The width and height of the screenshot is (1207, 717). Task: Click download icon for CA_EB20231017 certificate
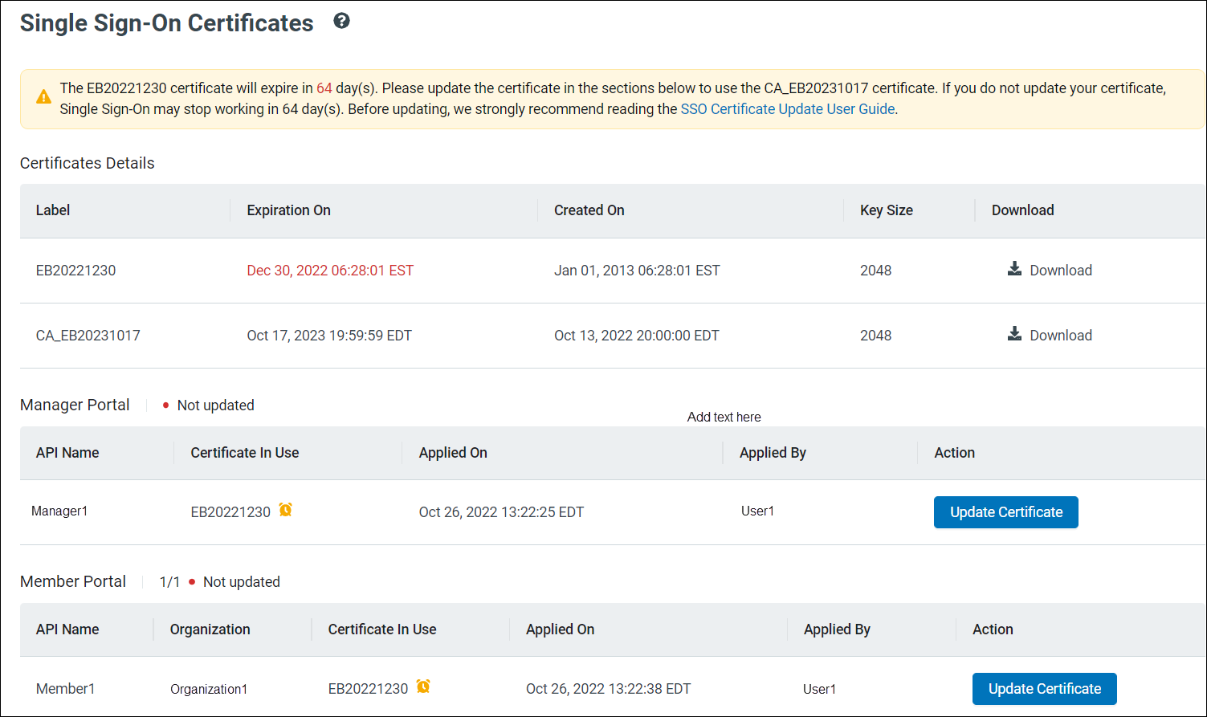pos(1015,334)
